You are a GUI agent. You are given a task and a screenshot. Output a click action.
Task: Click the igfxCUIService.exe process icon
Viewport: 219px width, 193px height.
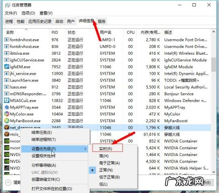(x=6, y=60)
